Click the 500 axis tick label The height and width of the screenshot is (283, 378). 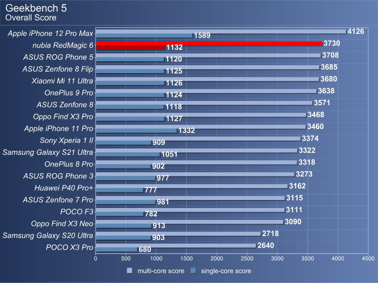click(126, 258)
